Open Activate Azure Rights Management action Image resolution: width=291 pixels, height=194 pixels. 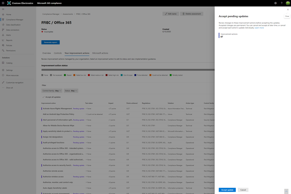[x=57, y=109]
